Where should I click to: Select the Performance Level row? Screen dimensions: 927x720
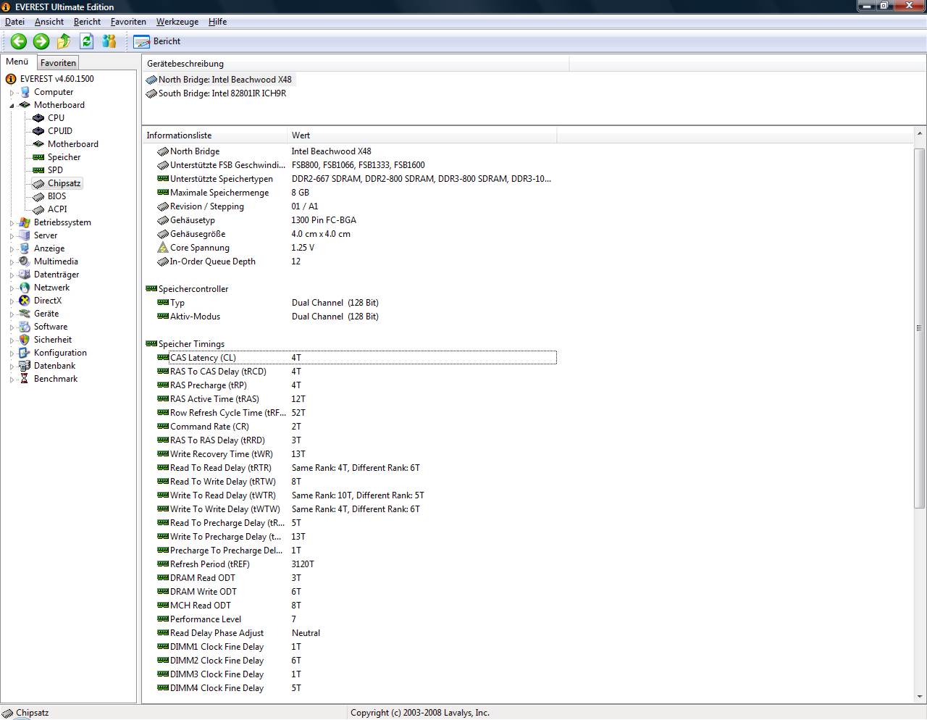point(356,619)
